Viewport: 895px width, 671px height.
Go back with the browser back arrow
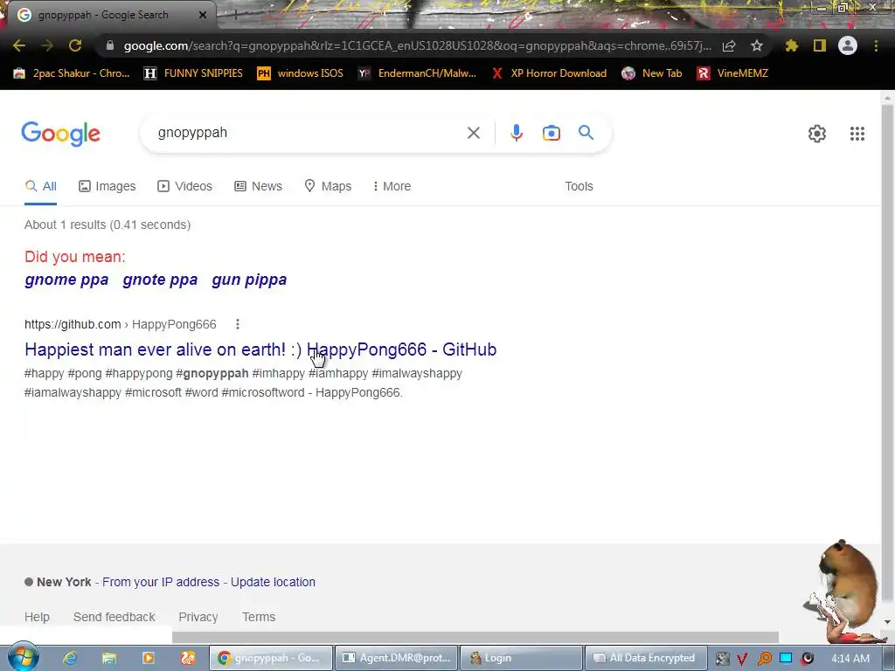click(19, 45)
